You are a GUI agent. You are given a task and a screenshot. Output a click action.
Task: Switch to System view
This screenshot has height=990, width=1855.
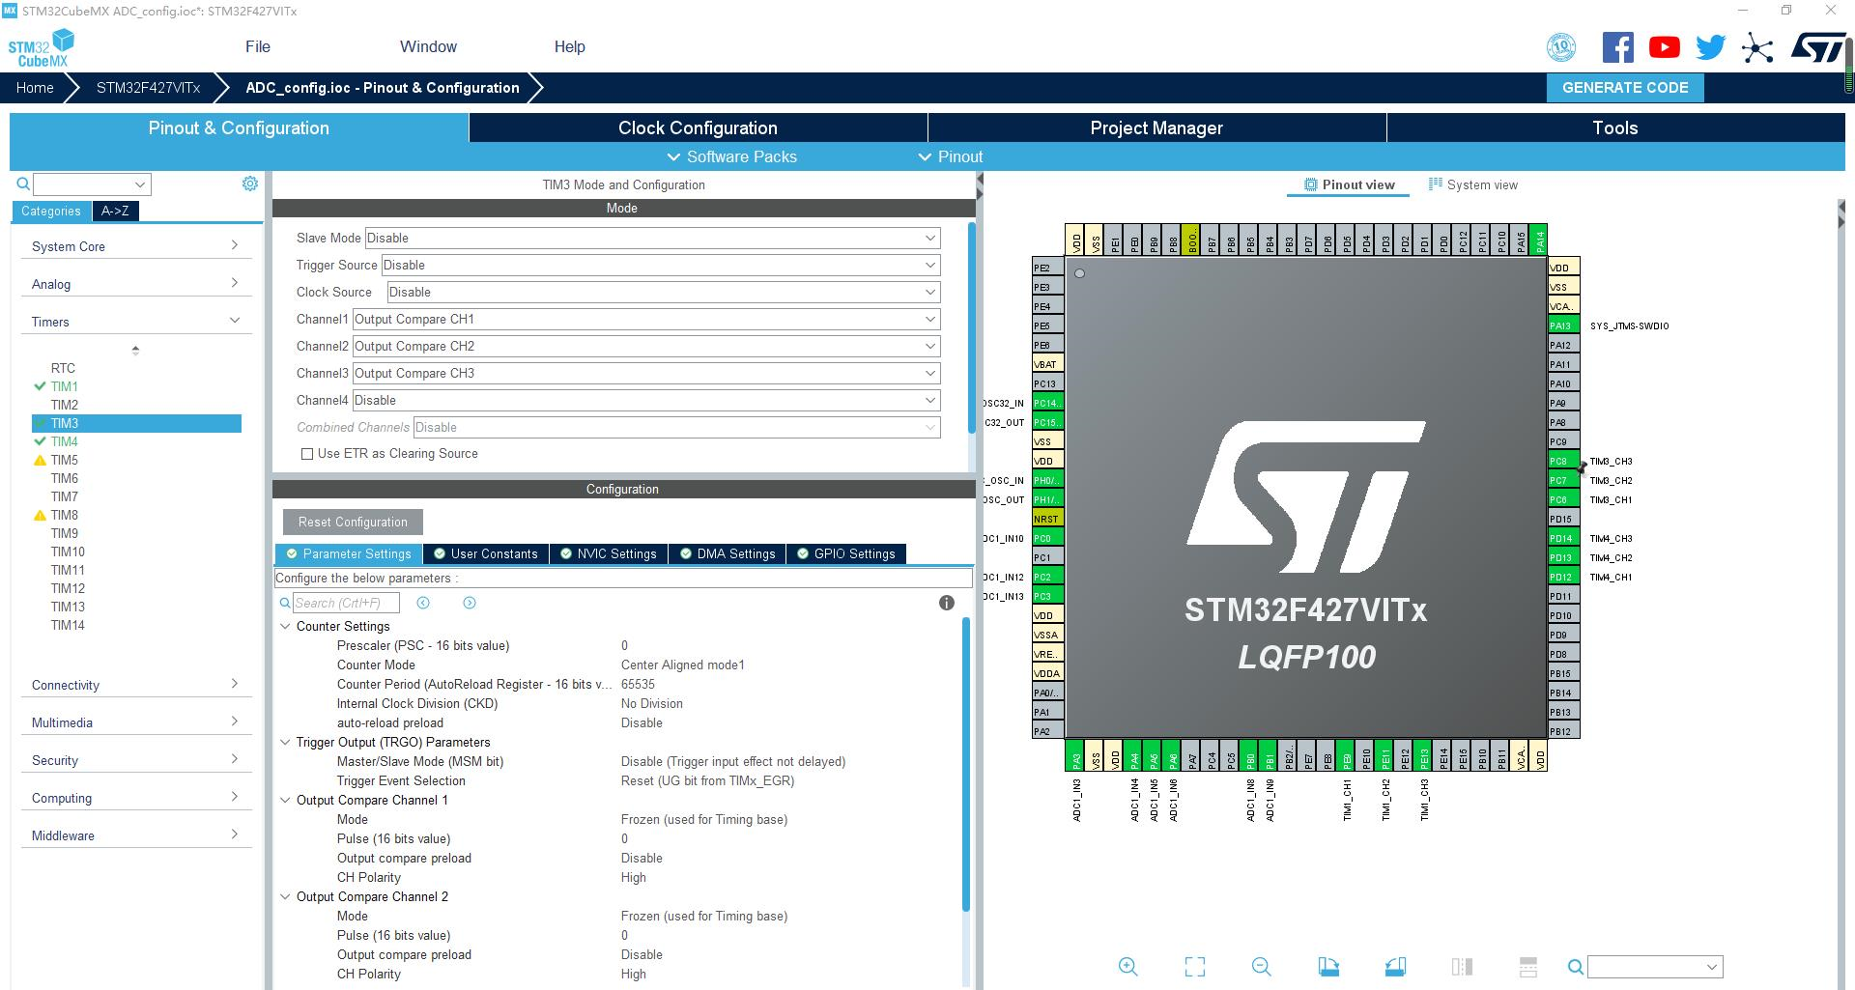[1473, 184]
